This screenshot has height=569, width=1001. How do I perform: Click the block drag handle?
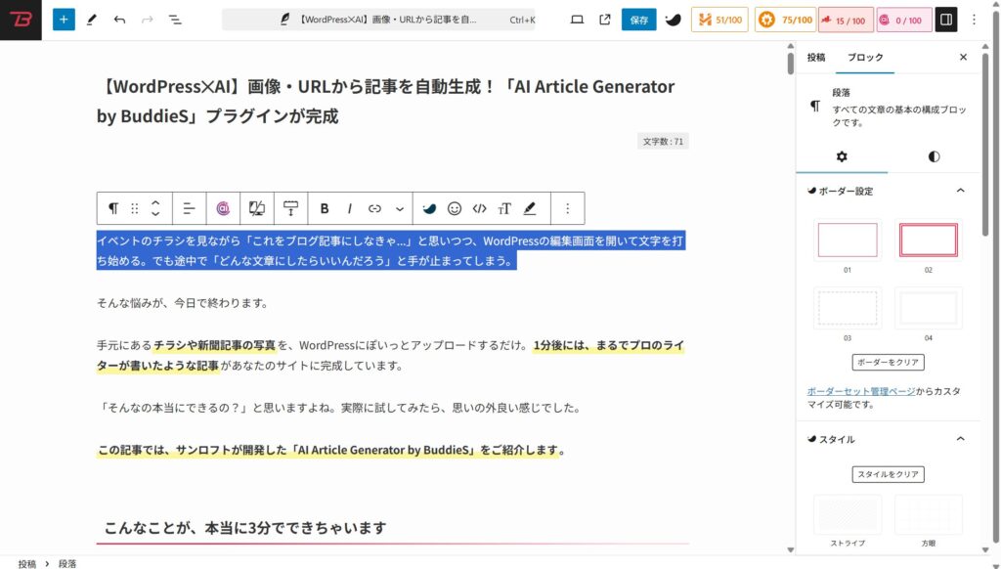click(134, 208)
